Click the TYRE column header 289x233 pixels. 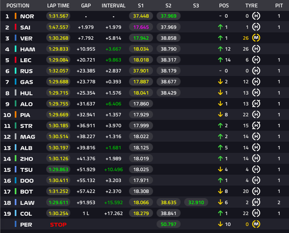[251, 5]
